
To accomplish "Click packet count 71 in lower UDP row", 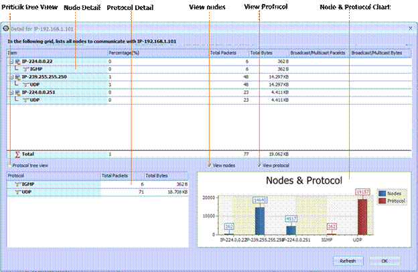I will (141, 192).
